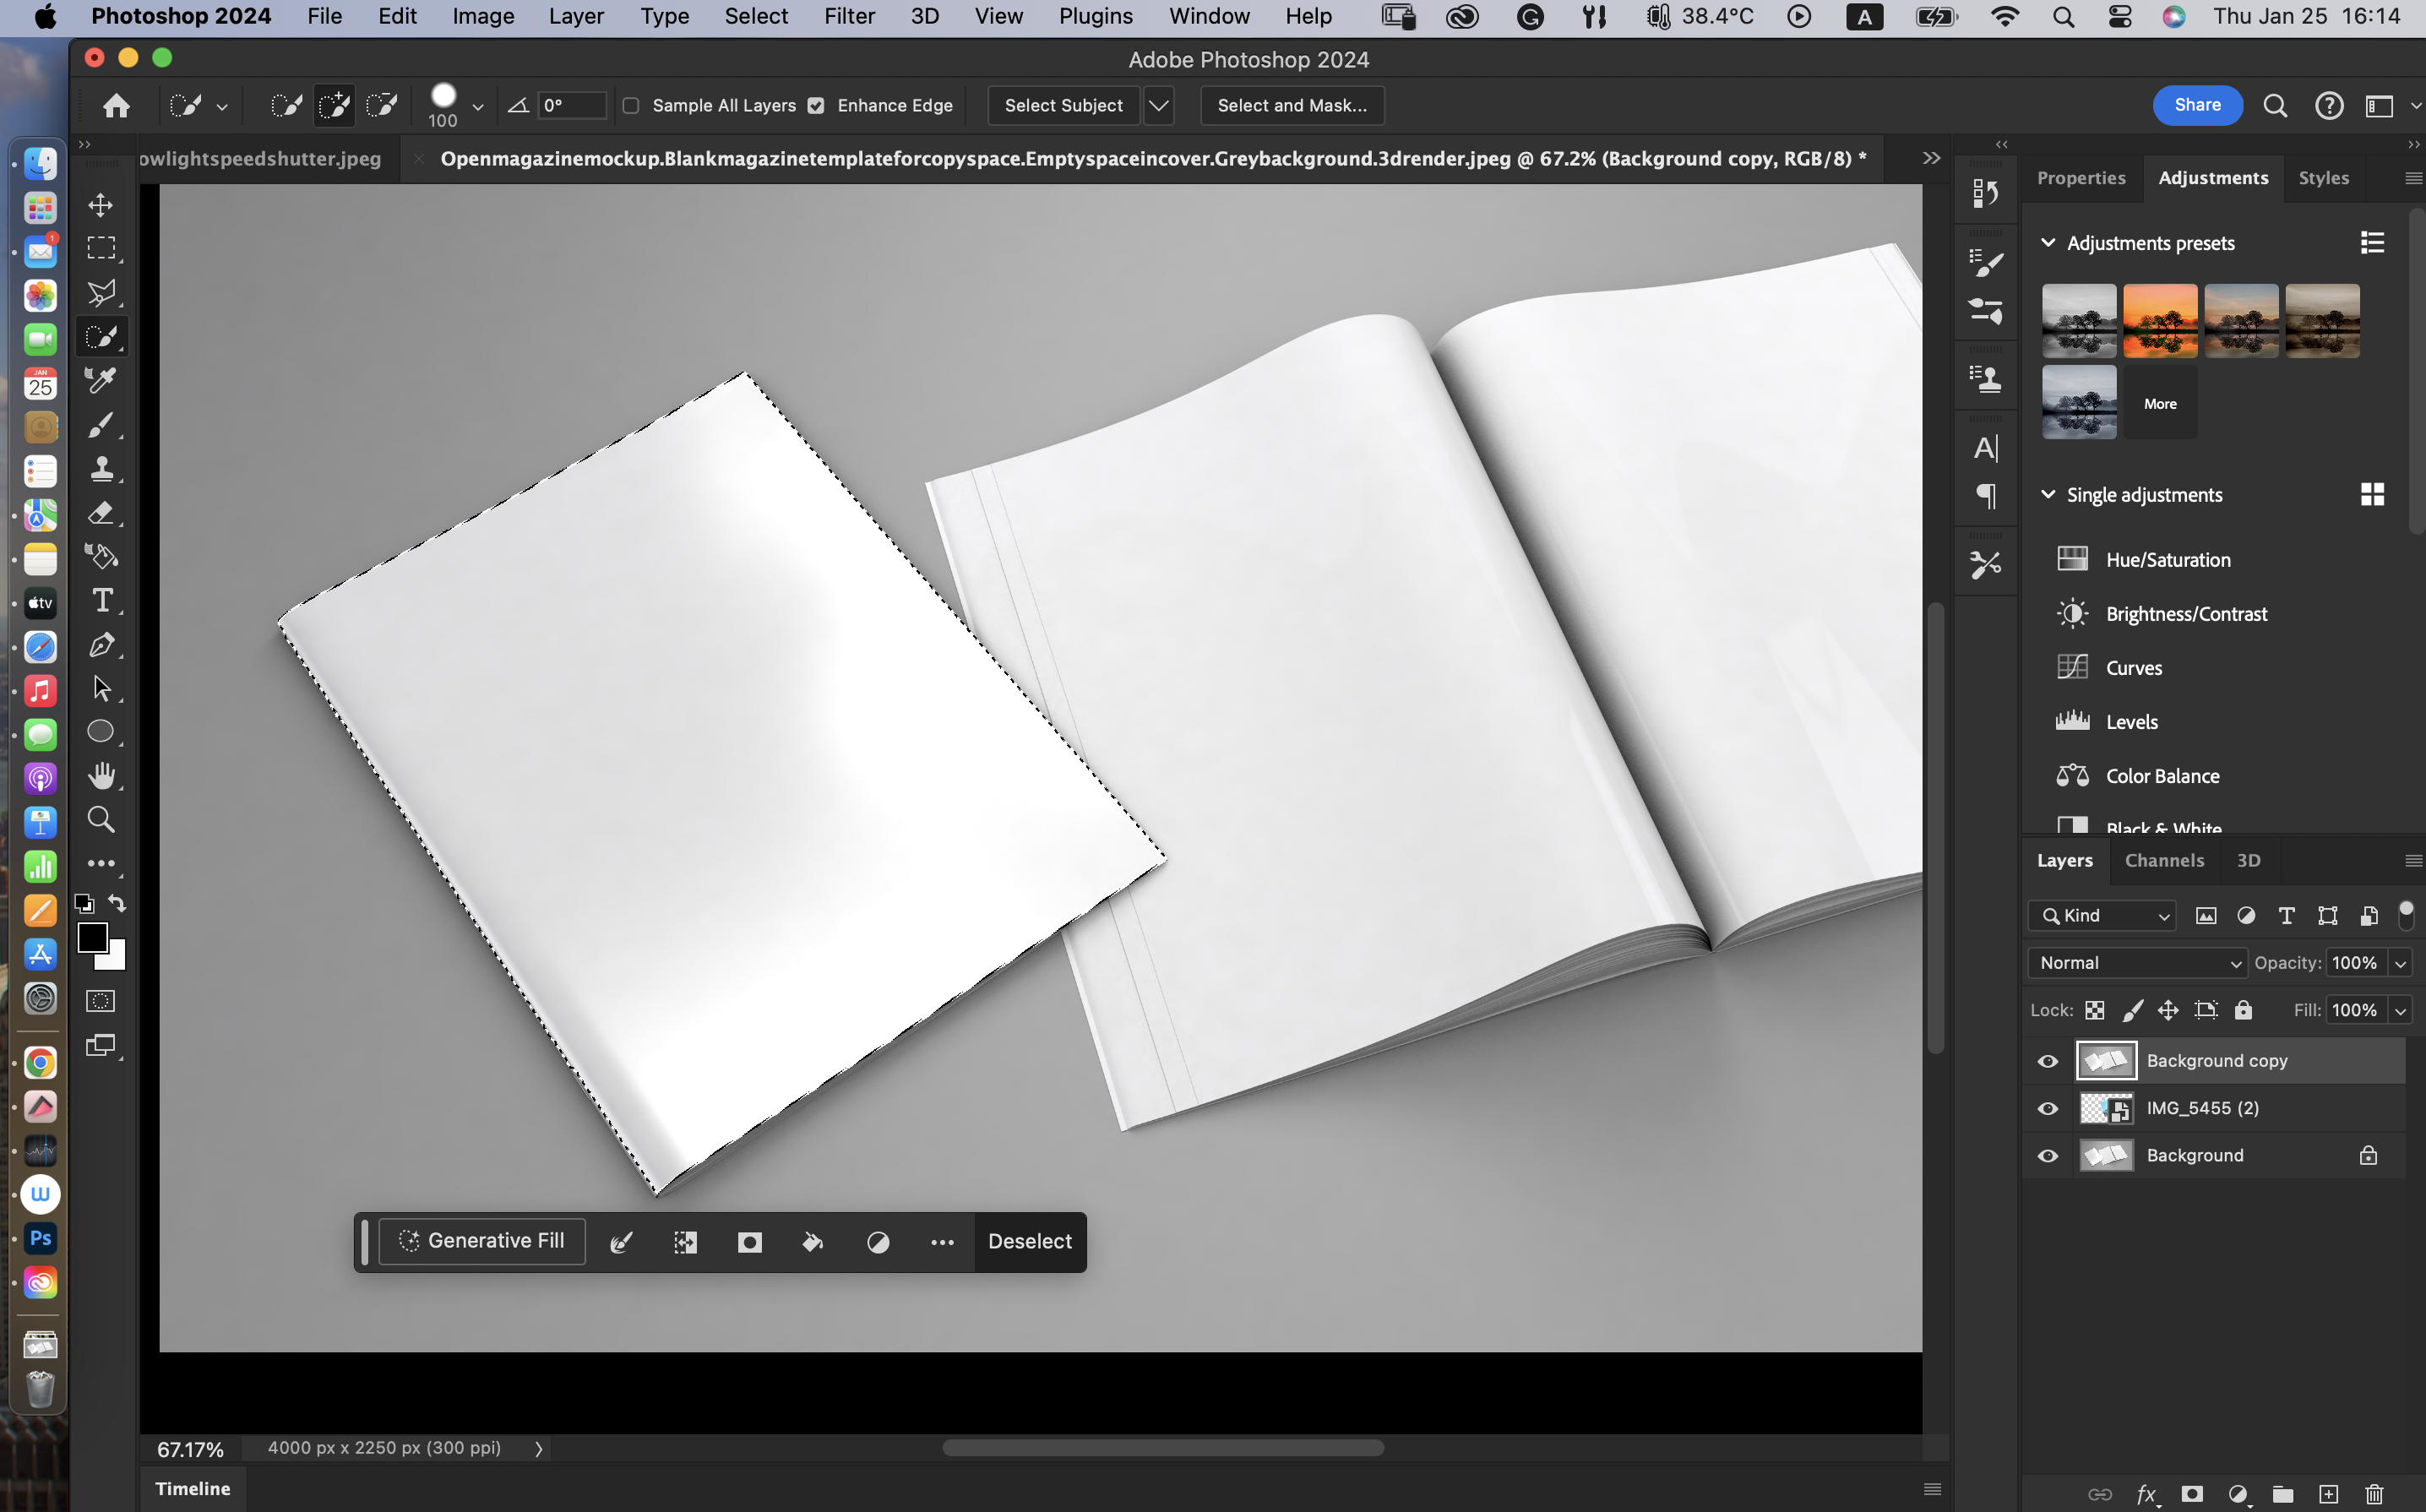Image resolution: width=2426 pixels, height=1512 pixels.
Task: Open the blend mode Normal dropdown
Action: 2137,962
